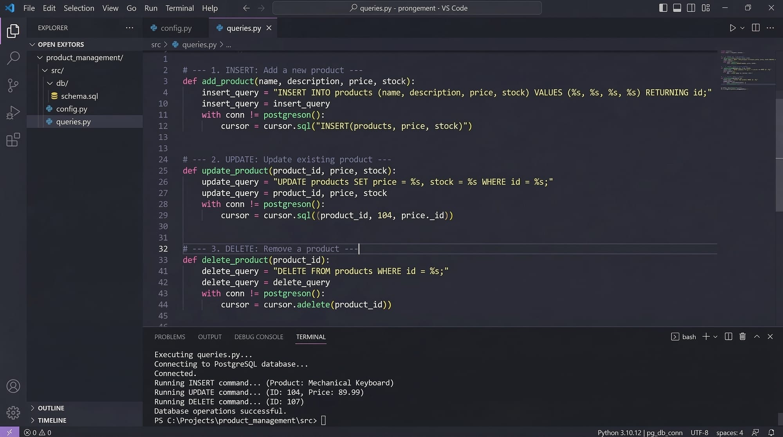This screenshot has height=437, width=783.
Task: Open Source Control view
Action: coord(13,85)
